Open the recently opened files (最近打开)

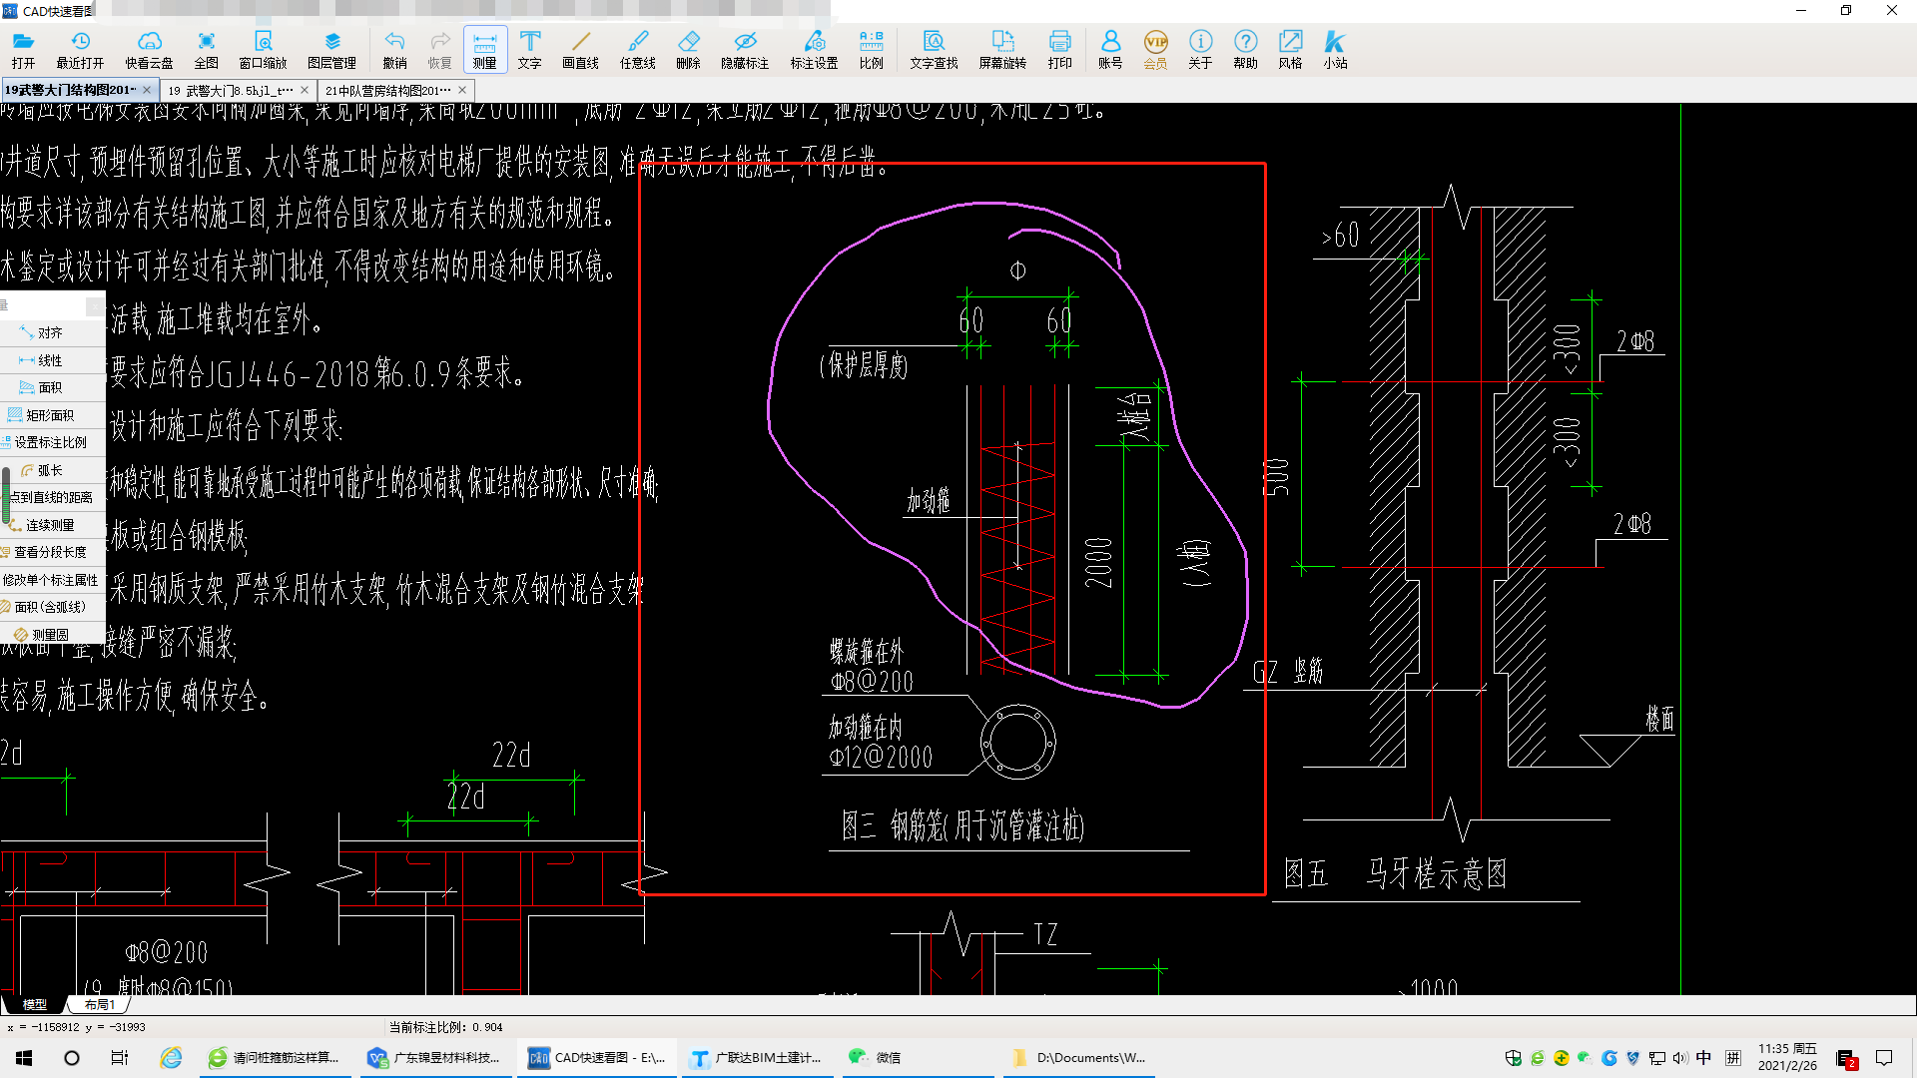point(80,49)
